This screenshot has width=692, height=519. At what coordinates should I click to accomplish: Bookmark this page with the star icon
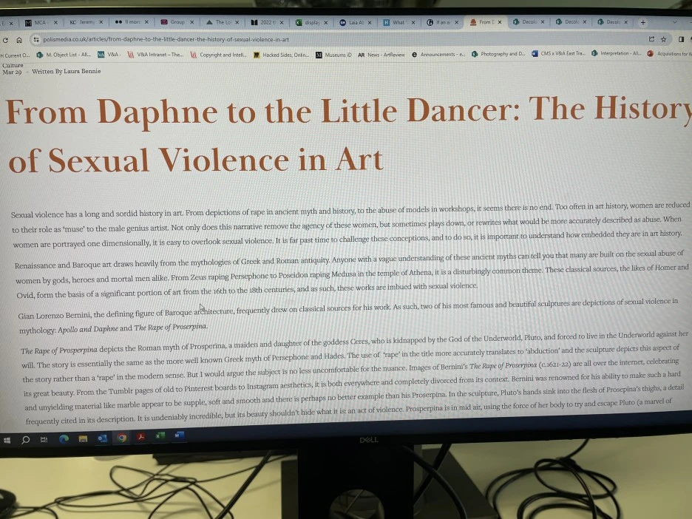point(663,39)
